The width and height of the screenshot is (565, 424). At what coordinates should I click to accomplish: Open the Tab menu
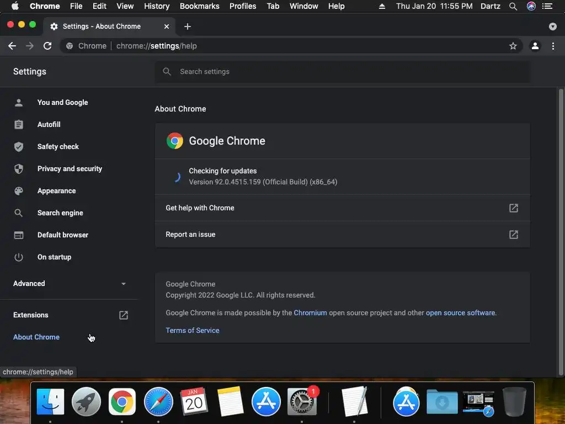tap(273, 6)
